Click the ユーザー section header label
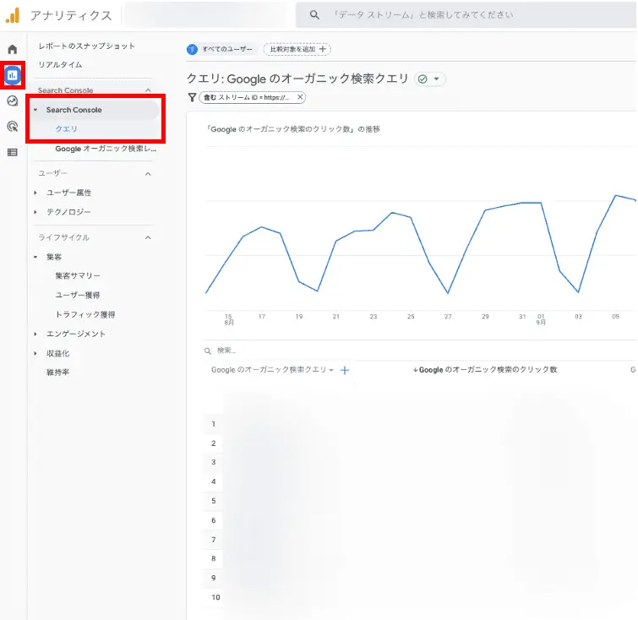638x620 pixels. tap(52, 173)
